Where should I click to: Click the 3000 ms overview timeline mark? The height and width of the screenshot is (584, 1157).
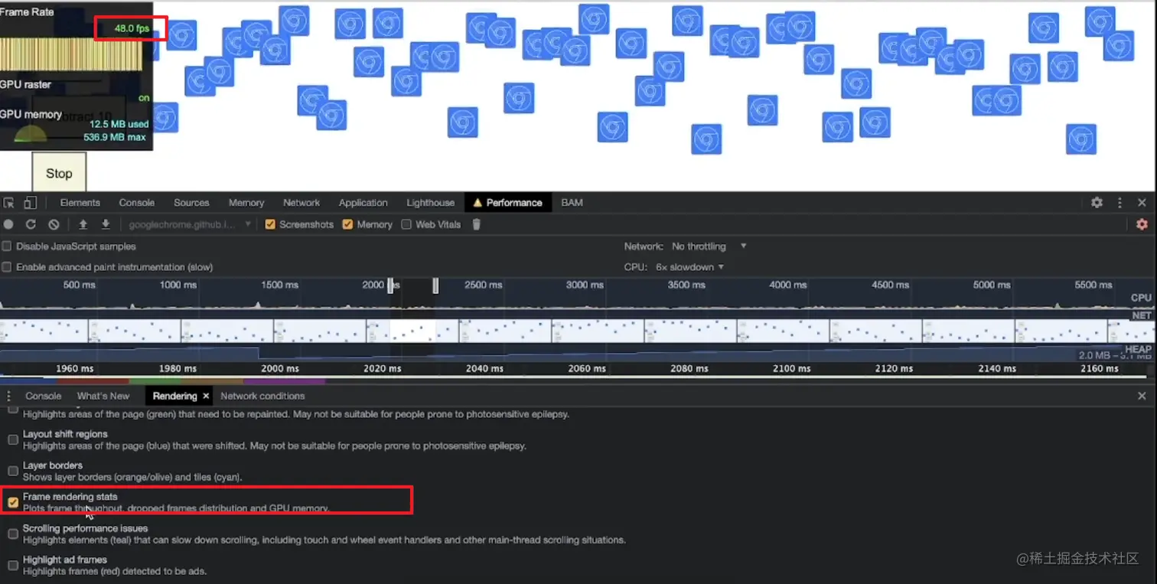pos(585,285)
